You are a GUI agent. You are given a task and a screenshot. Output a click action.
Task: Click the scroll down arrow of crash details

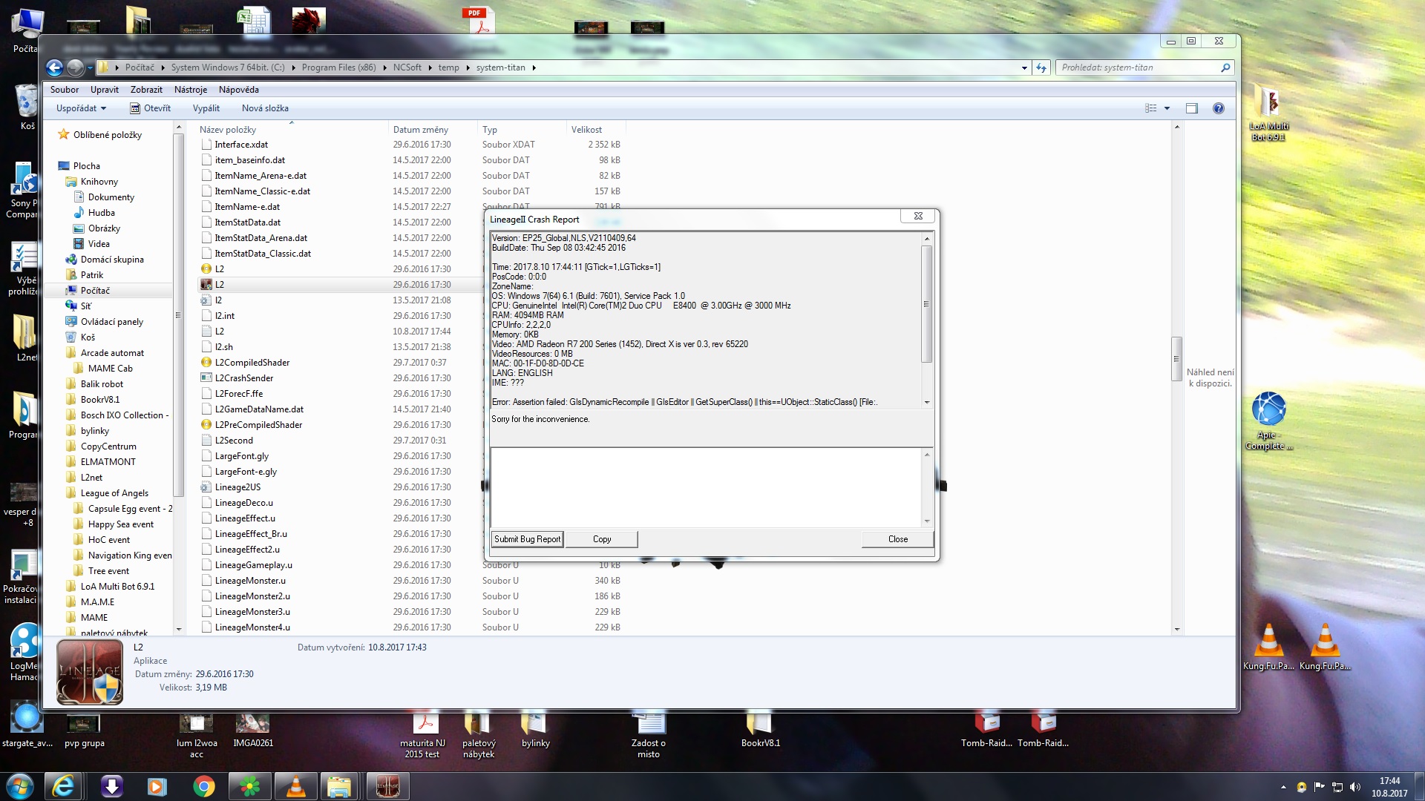(927, 402)
